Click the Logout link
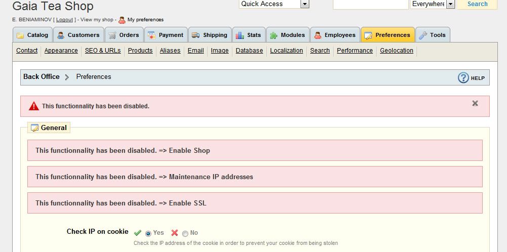507x252 pixels. click(65, 20)
